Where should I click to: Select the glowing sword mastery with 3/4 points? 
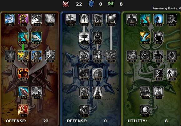pyautogui.click(x=37, y=37)
